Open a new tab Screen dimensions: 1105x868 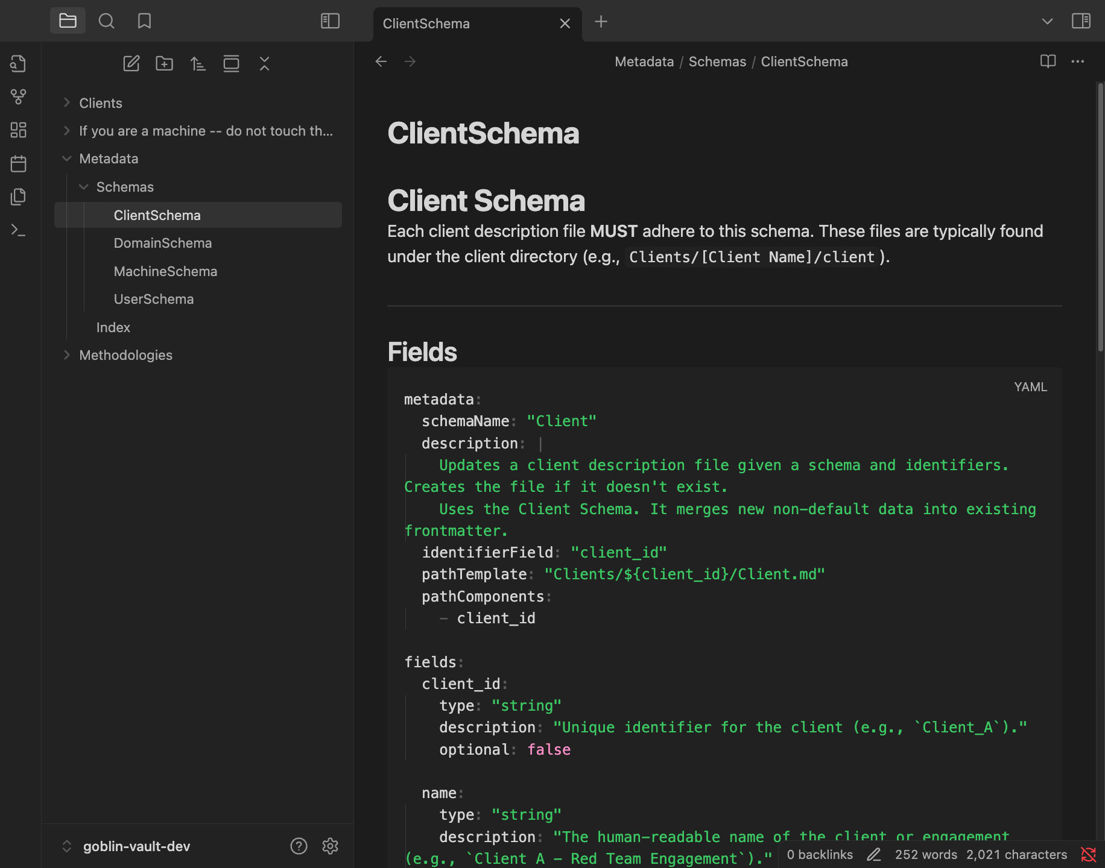tap(601, 22)
